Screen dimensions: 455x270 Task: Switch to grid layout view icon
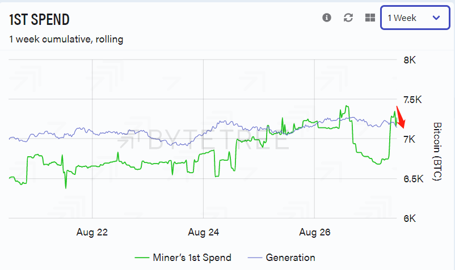pos(370,18)
